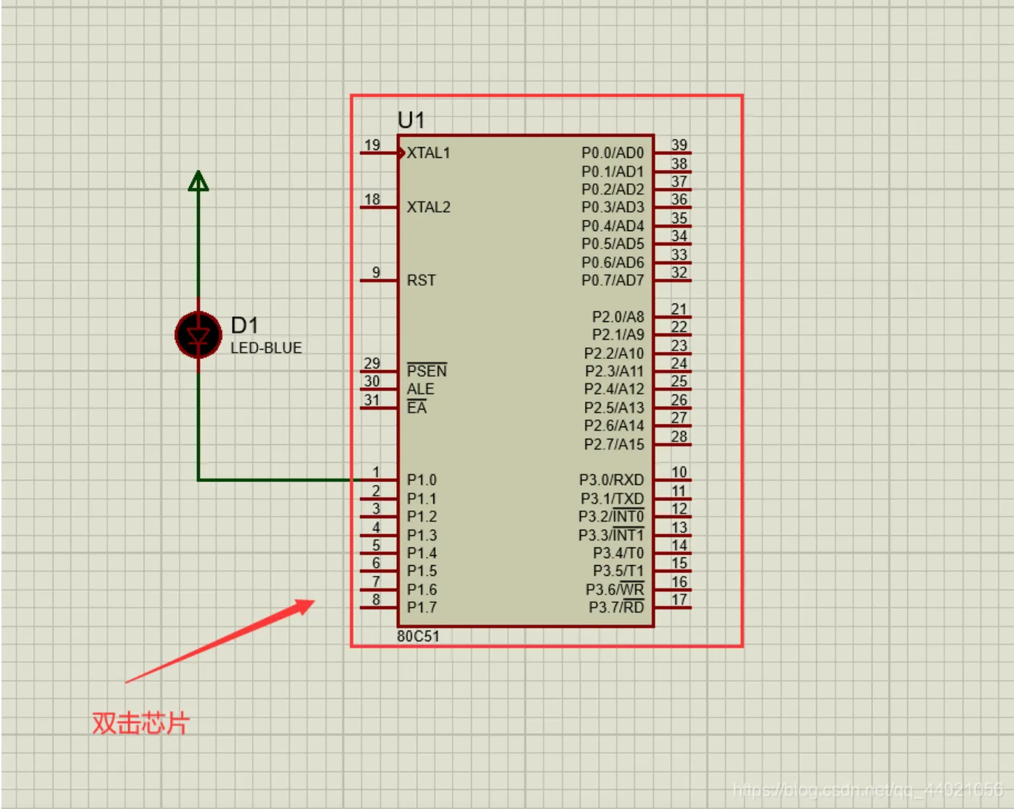Click the P3.6/WR pin label
Screen dimensions: 1014x809
coord(615,589)
